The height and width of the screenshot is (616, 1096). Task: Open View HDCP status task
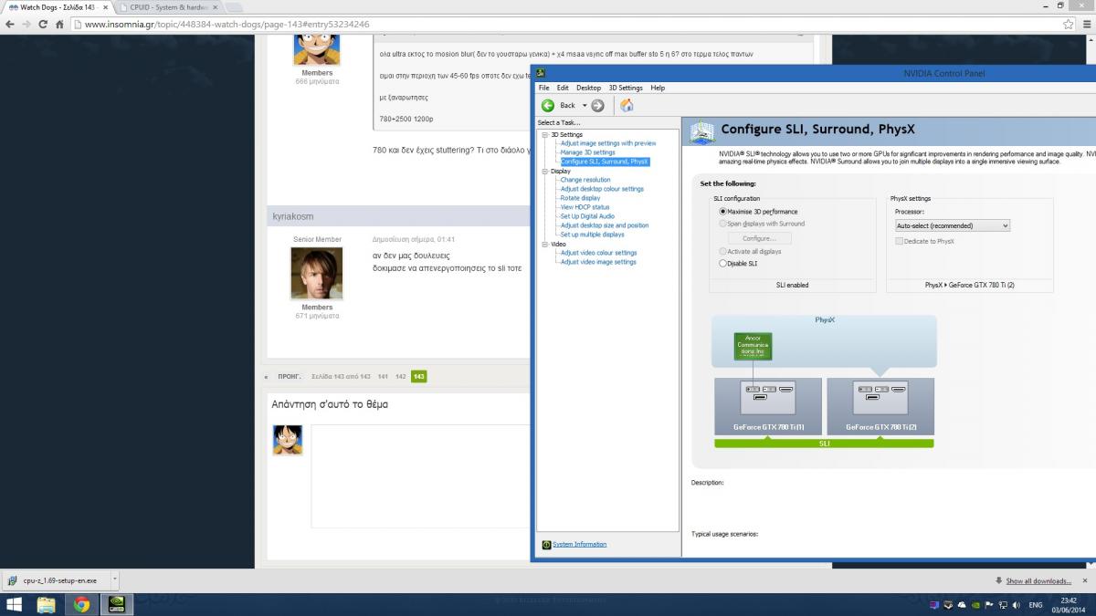click(x=585, y=207)
